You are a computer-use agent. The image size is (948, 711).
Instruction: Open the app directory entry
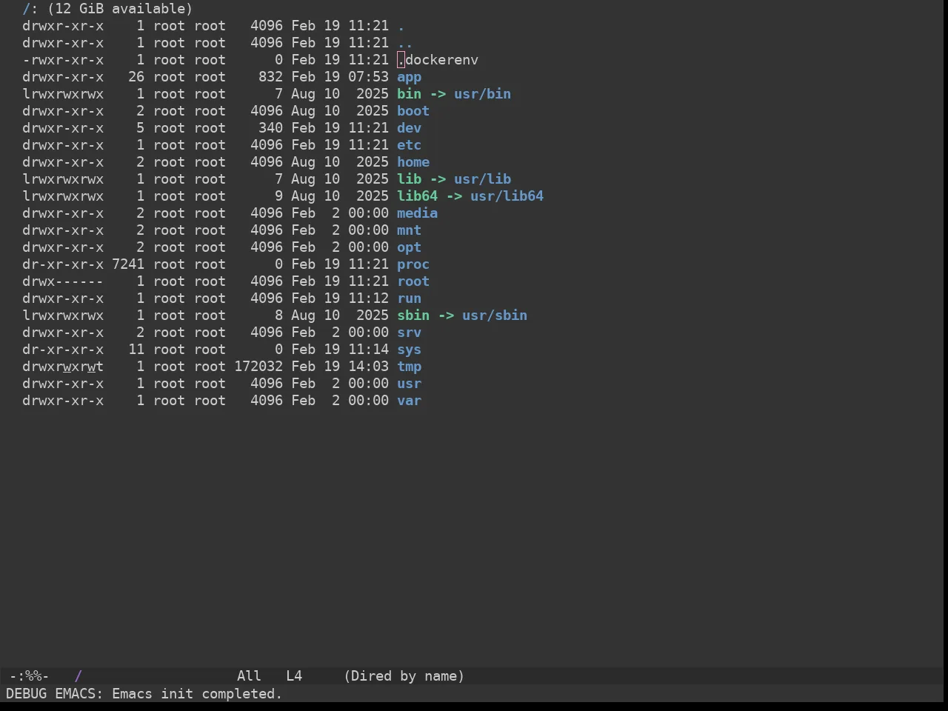point(409,77)
